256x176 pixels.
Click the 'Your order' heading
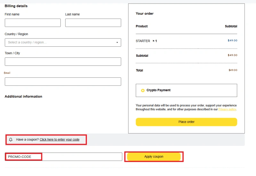coord(145,13)
